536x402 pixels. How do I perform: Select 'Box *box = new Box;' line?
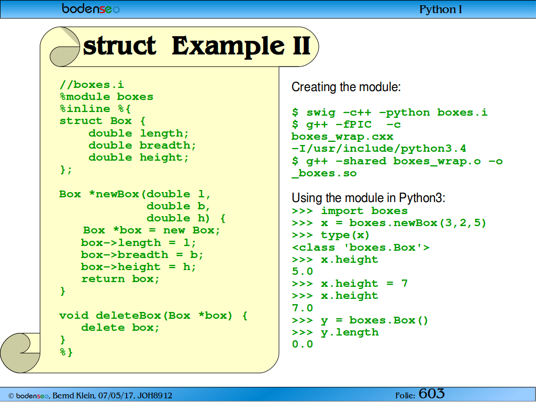[151, 230]
